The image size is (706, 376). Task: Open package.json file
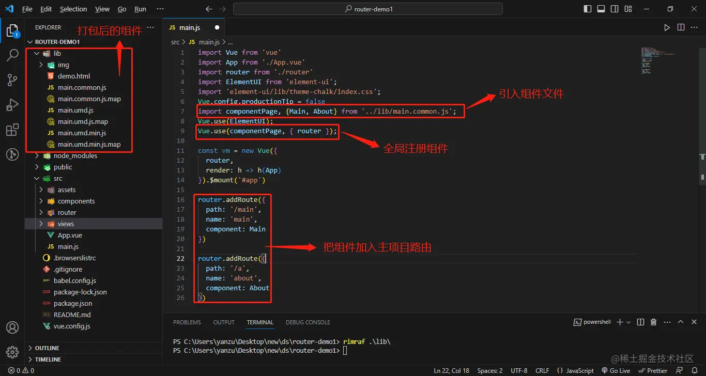pos(73,303)
